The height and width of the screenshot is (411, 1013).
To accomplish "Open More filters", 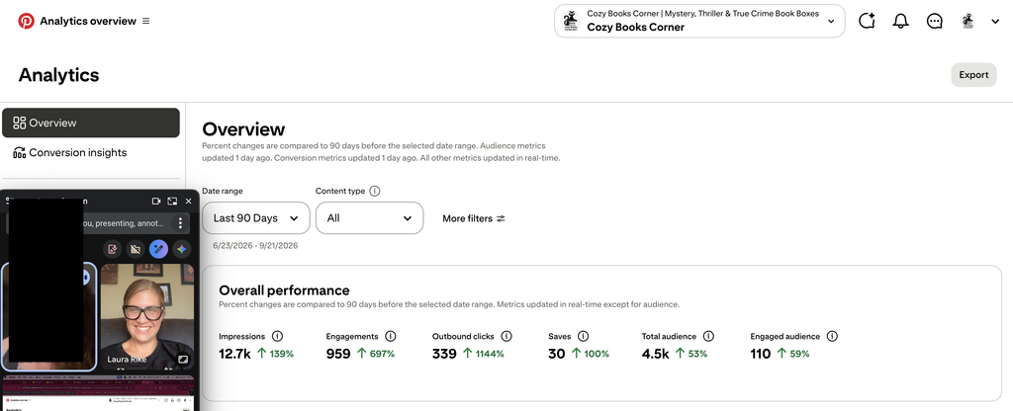I will click(x=474, y=218).
